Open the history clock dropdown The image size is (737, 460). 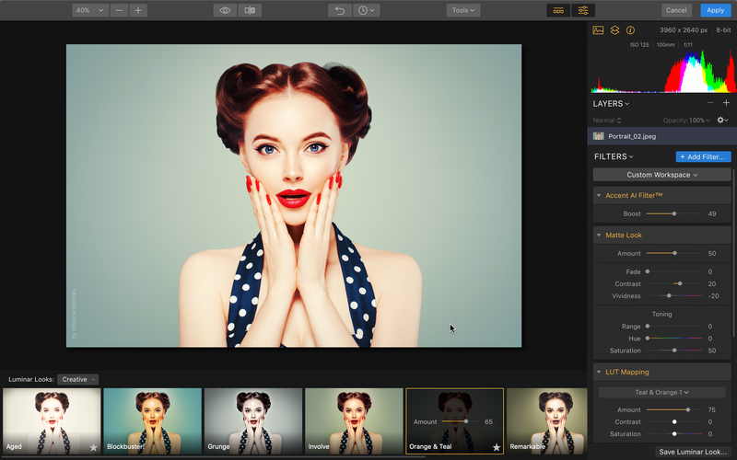[x=366, y=10]
